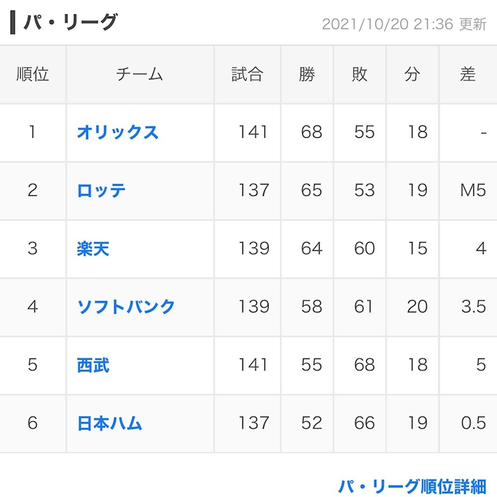Open the 楽天 team link
This screenshot has height=497, width=497.
93,248
